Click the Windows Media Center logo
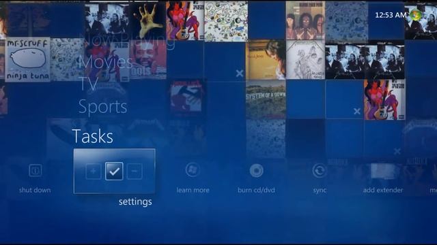Image resolution: width=437 pixels, height=245 pixels. pyautogui.click(x=416, y=15)
